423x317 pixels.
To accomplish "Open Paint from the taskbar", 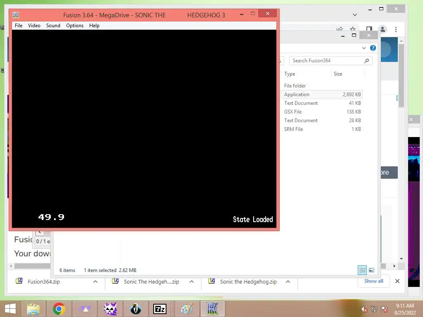I will coord(187,309).
